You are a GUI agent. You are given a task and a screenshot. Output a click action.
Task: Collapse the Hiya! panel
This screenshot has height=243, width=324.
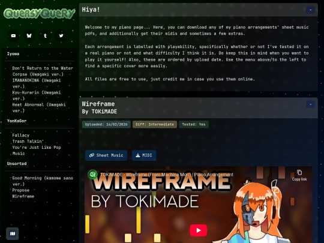click(x=310, y=10)
